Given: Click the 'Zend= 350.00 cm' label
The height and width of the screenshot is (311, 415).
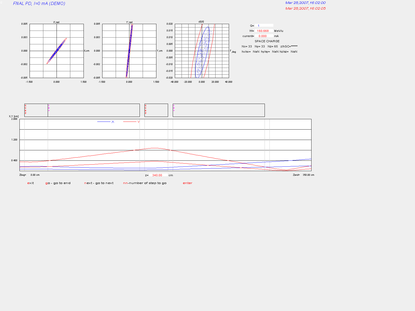Looking at the screenshot, I should [303, 175].
